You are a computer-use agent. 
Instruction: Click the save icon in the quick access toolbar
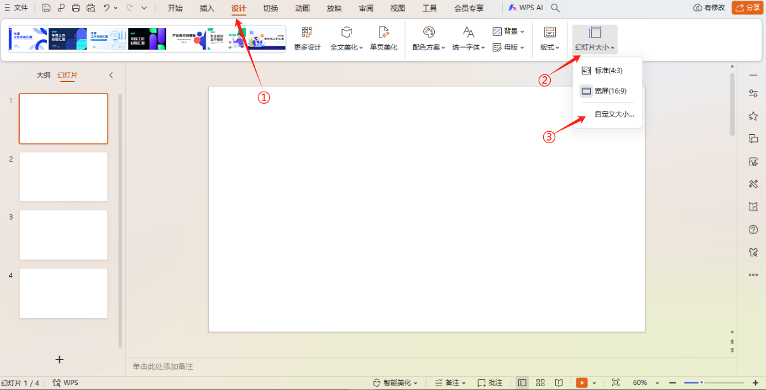click(46, 8)
